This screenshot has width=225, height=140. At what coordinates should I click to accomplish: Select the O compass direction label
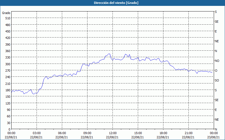(216, 71)
